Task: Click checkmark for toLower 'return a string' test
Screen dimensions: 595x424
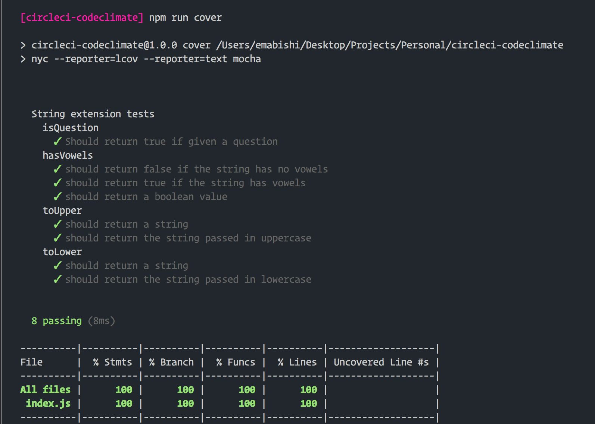Action: tap(57, 266)
